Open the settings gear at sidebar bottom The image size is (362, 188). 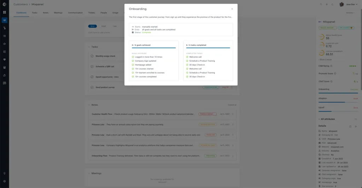point(4,181)
